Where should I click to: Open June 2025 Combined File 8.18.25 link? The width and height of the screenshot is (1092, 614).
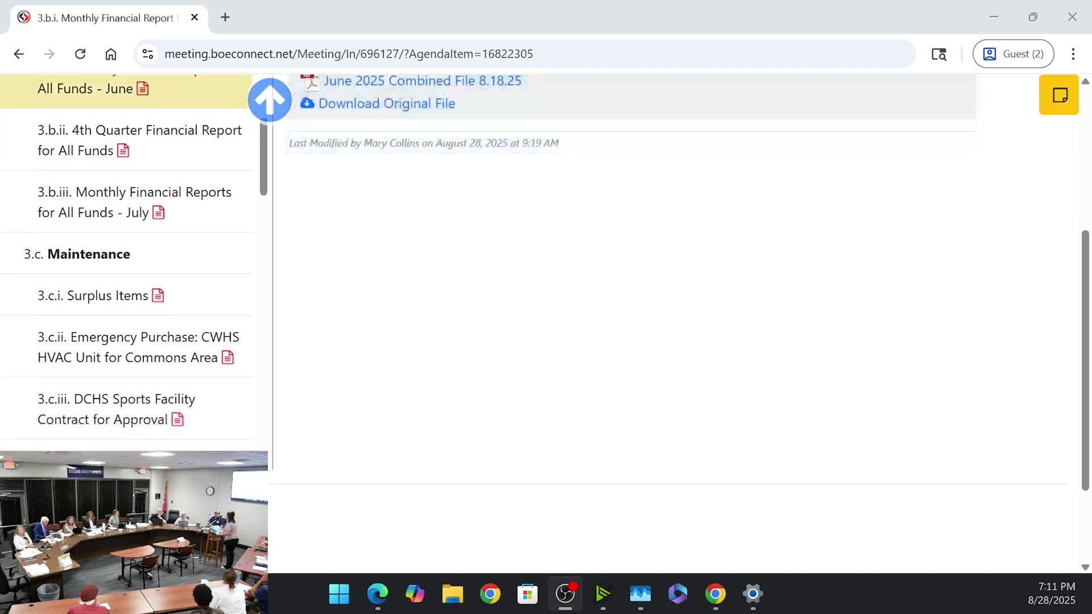pos(422,81)
